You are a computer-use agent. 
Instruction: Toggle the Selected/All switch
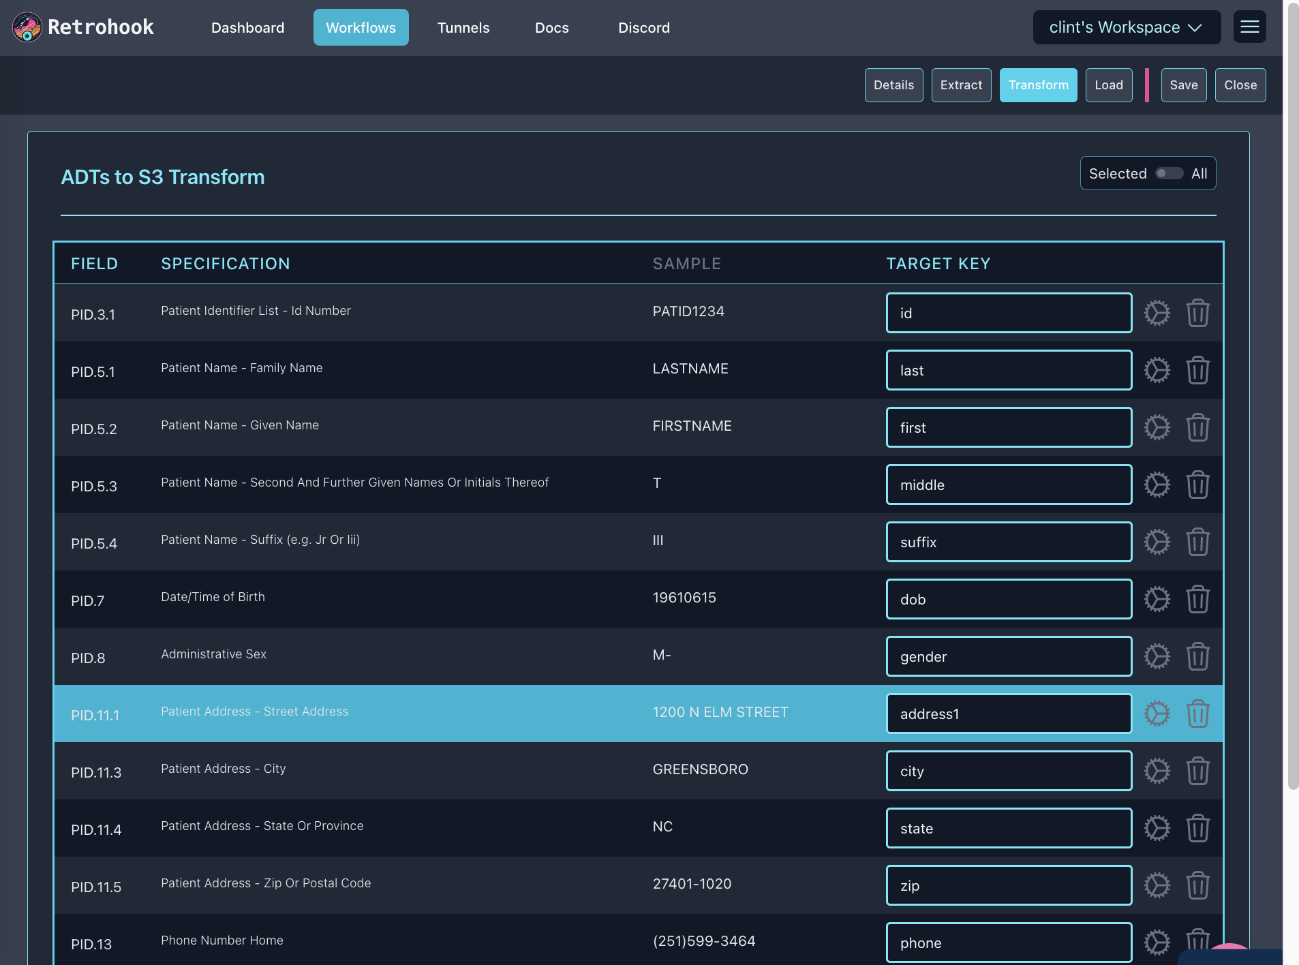(1169, 173)
